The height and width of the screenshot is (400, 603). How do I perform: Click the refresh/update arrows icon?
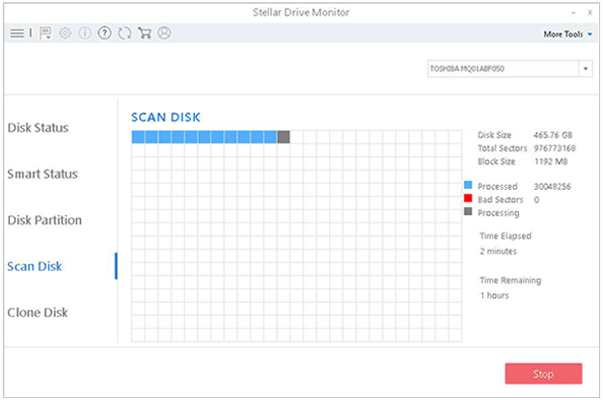pyautogui.click(x=124, y=33)
